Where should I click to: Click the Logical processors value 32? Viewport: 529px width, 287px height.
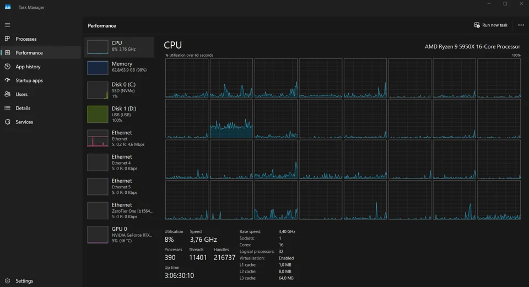(x=281, y=251)
